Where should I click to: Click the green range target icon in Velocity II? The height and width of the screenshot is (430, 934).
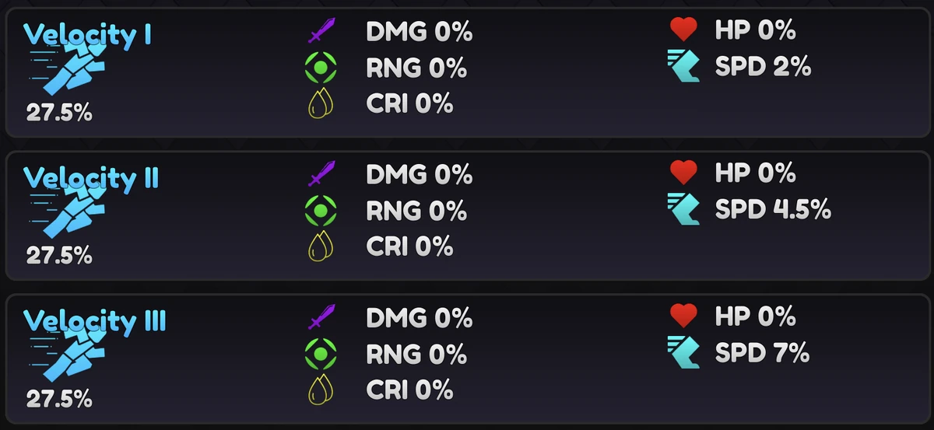click(320, 210)
